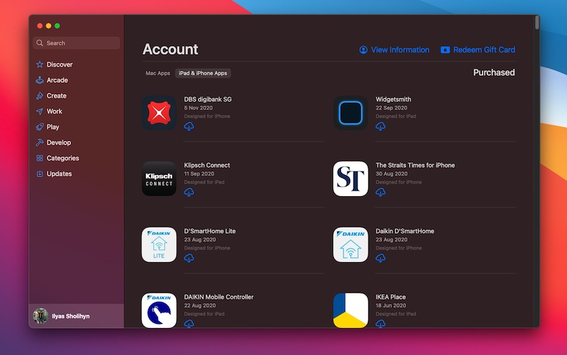The height and width of the screenshot is (355, 567).
Task: Click the 30 Aug 2020 date
Action: coord(391,174)
